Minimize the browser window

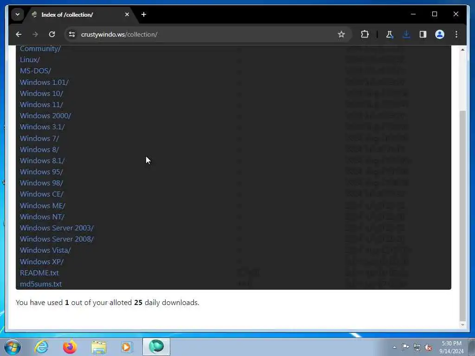[413, 14]
